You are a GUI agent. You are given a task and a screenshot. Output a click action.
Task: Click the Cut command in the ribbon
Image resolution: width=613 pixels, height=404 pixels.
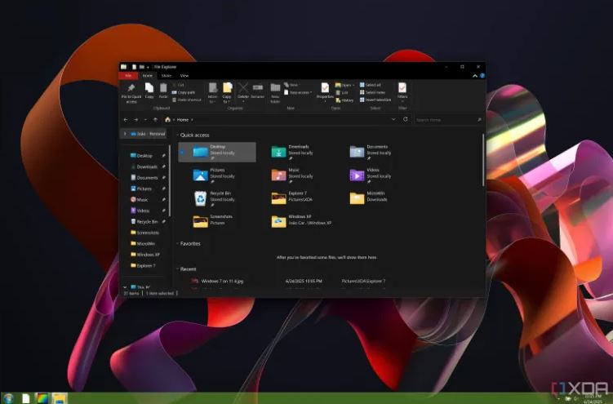[178, 85]
